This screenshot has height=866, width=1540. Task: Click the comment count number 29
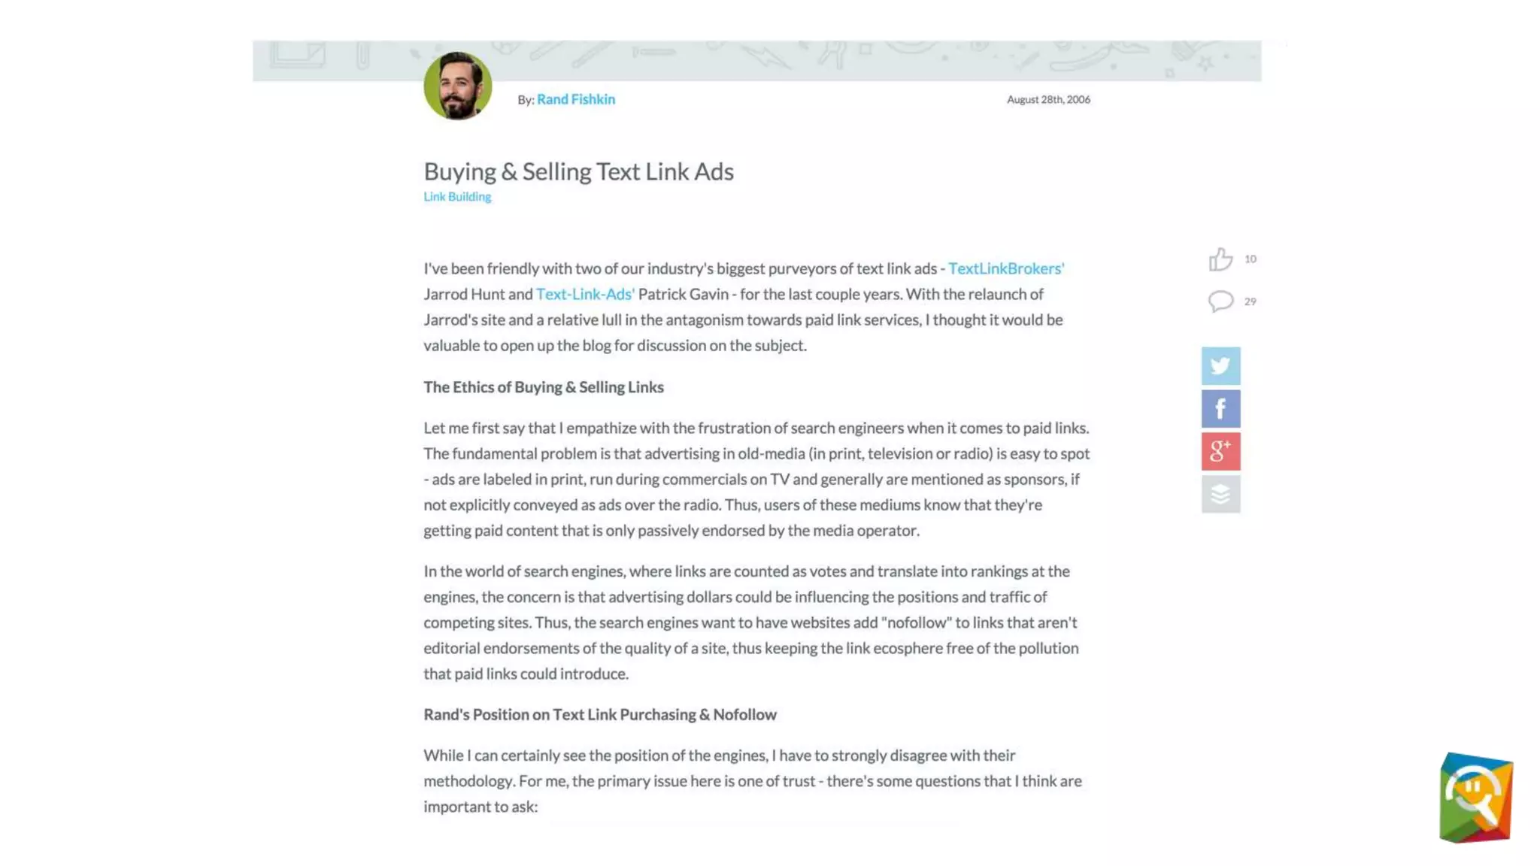tap(1250, 301)
